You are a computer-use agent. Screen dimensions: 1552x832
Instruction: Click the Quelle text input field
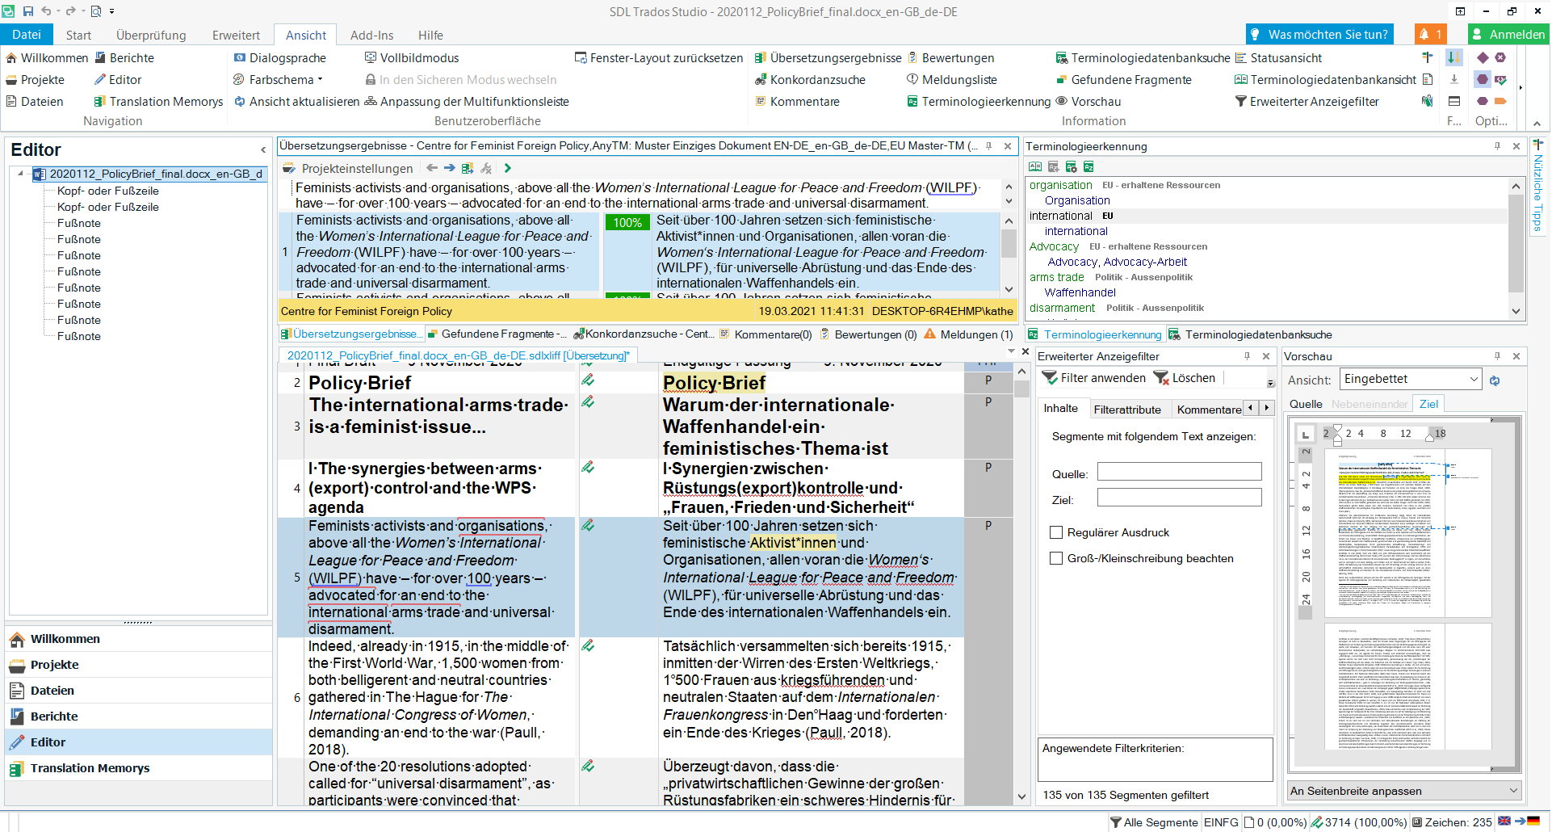point(1178,473)
